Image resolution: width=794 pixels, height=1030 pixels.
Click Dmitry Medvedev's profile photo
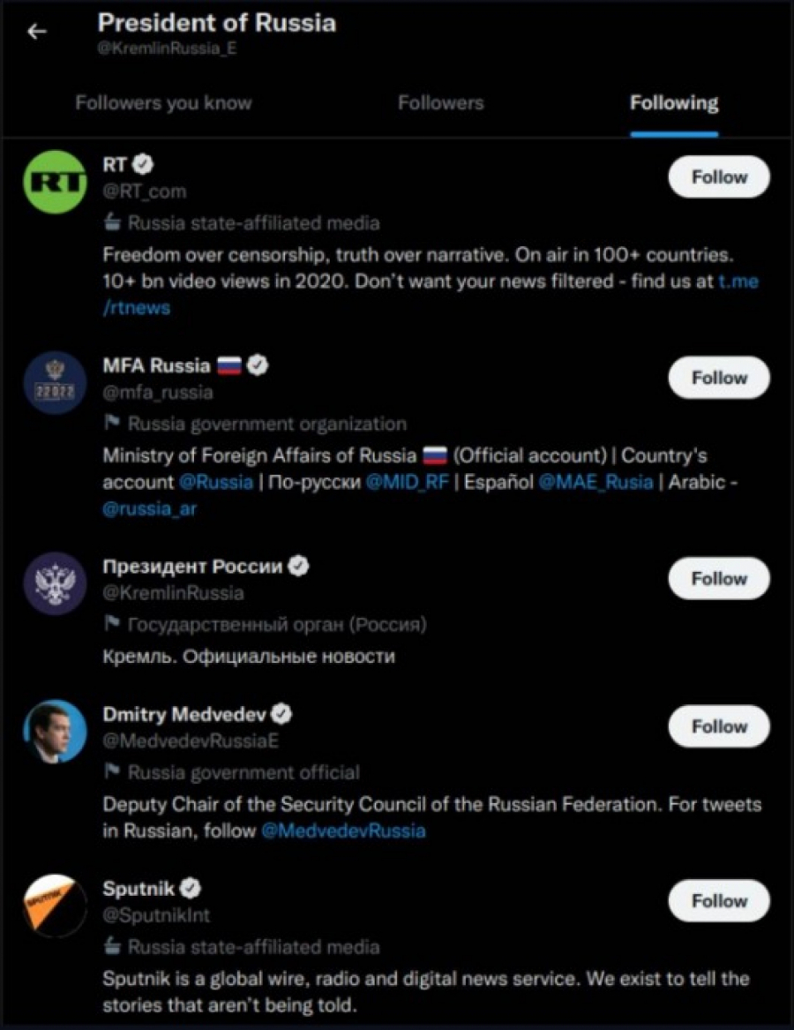[x=55, y=733]
